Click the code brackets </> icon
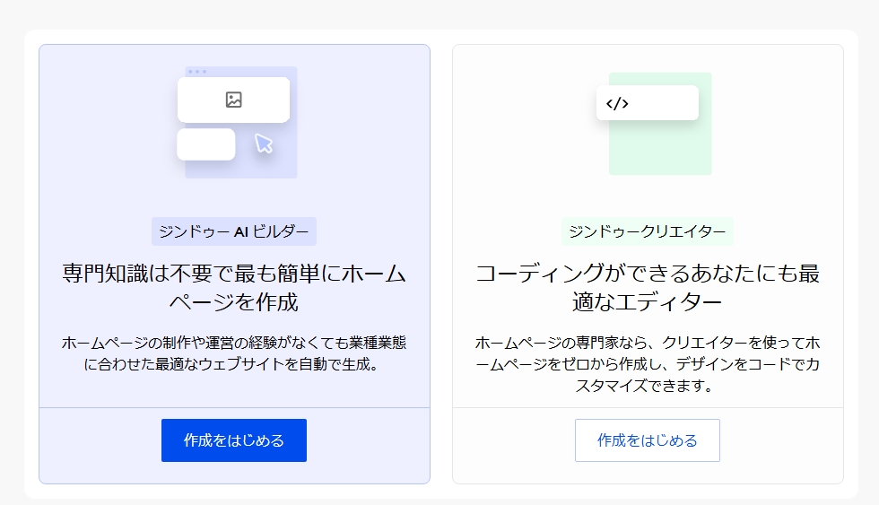 (617, 103)
